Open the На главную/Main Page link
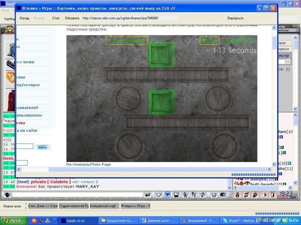The height and width of the screenshot is (225, 301). (x=89, y=164)
